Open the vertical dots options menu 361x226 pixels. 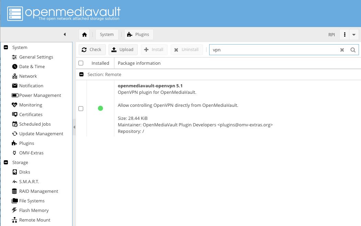tap(345, 35)
